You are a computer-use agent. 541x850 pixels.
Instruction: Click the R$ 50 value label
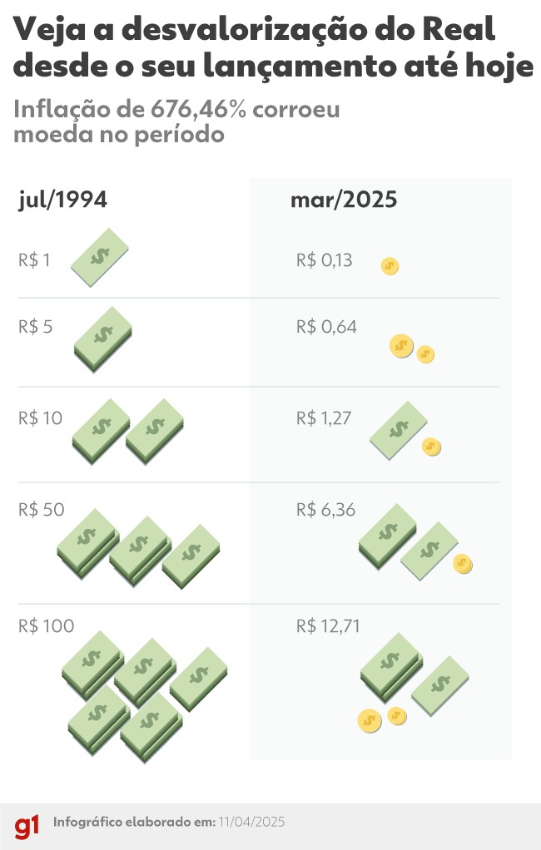click(42, 510)
